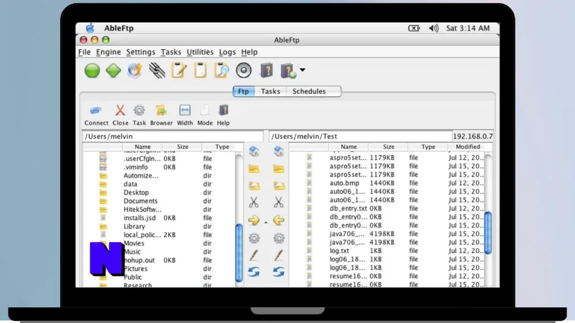Open the Logs menu
This screenshot has height=323, width=575.
click(227, 52)
